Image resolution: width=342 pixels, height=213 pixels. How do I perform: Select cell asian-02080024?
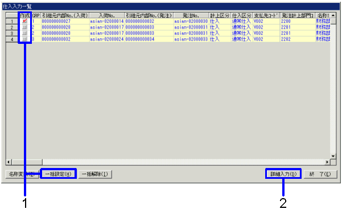106,39
